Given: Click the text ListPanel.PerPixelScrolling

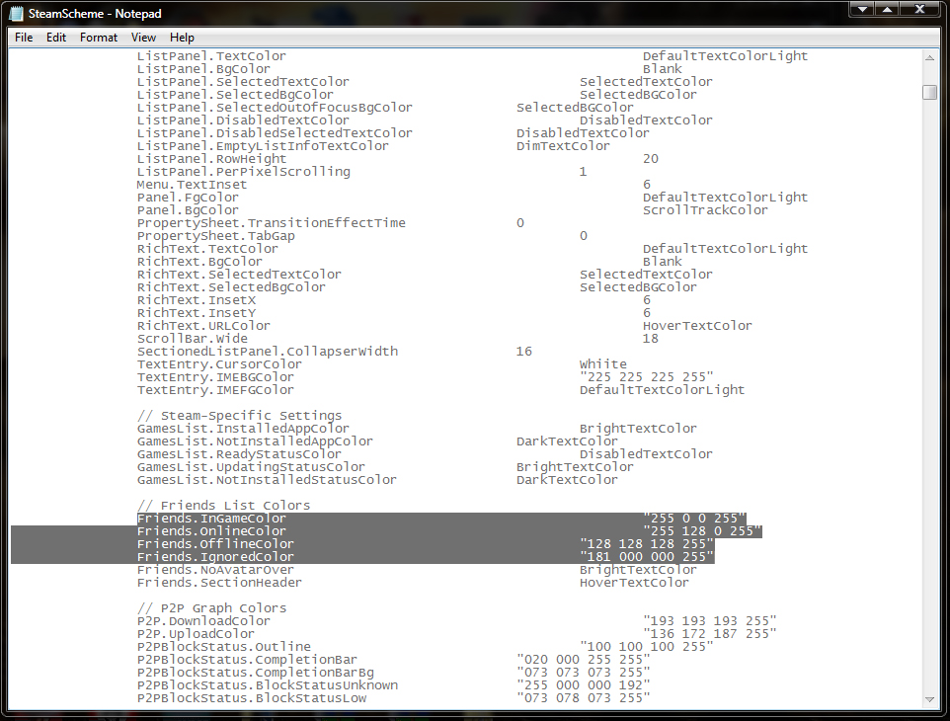Looking at the screenshot, I should [244, 172].
